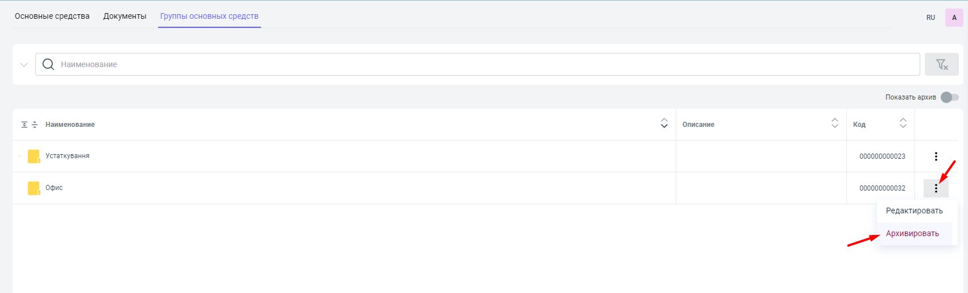968x293 pixels.
Task: Click the RU language switcher
Action: [930, 18]
